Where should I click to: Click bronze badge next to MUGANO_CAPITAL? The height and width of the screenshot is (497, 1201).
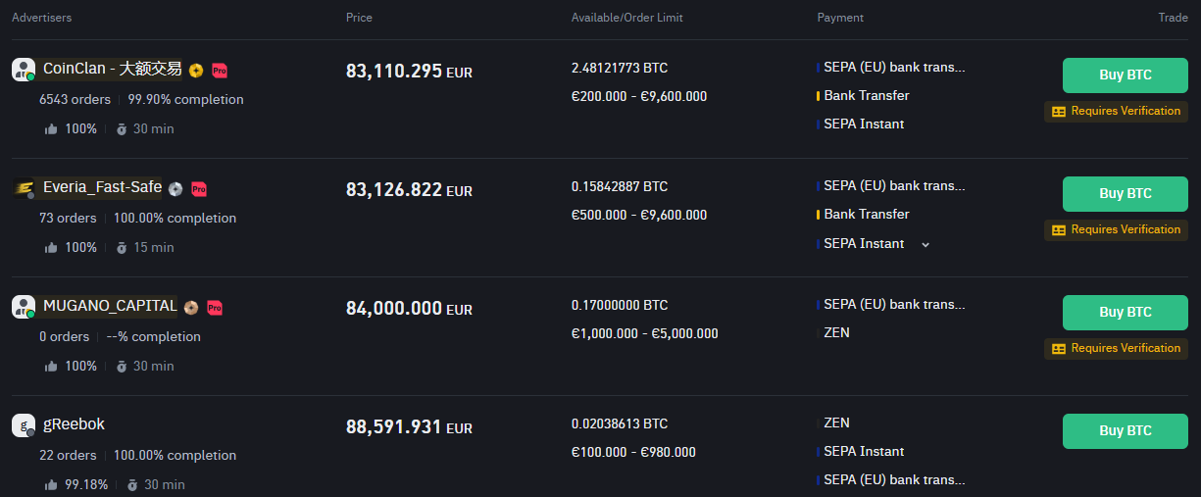click(x=191, y=307)
